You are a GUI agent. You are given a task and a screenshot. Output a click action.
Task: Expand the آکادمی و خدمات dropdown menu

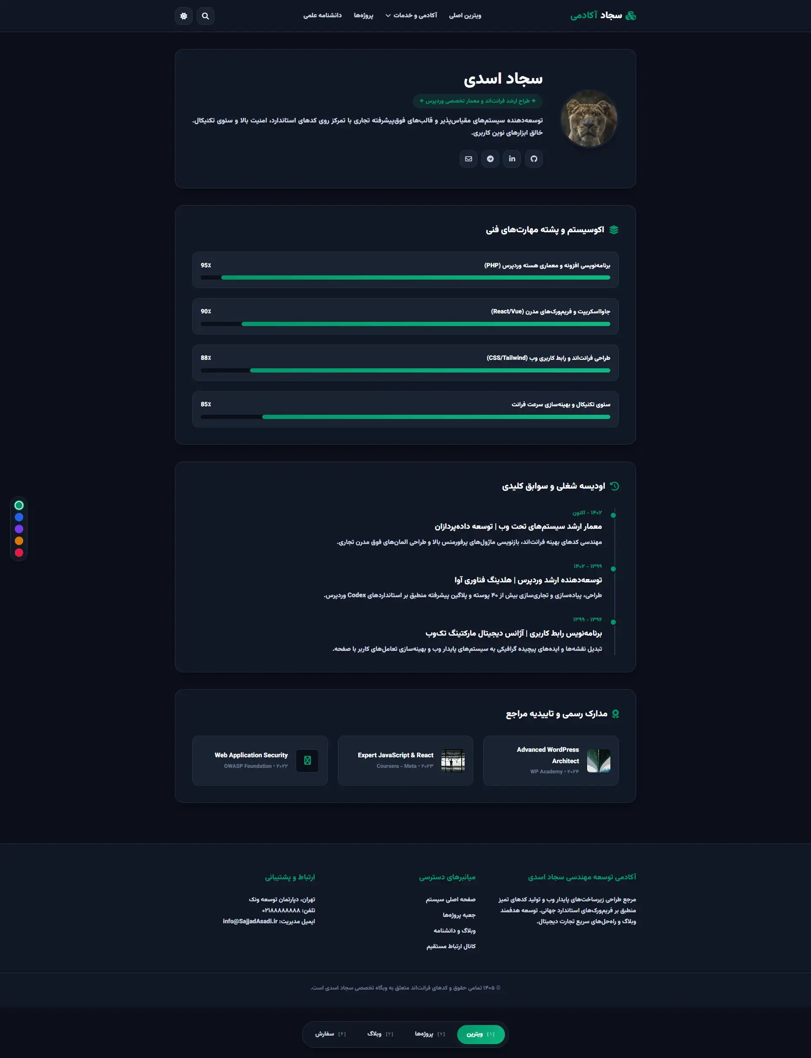(x=411, y=16)
